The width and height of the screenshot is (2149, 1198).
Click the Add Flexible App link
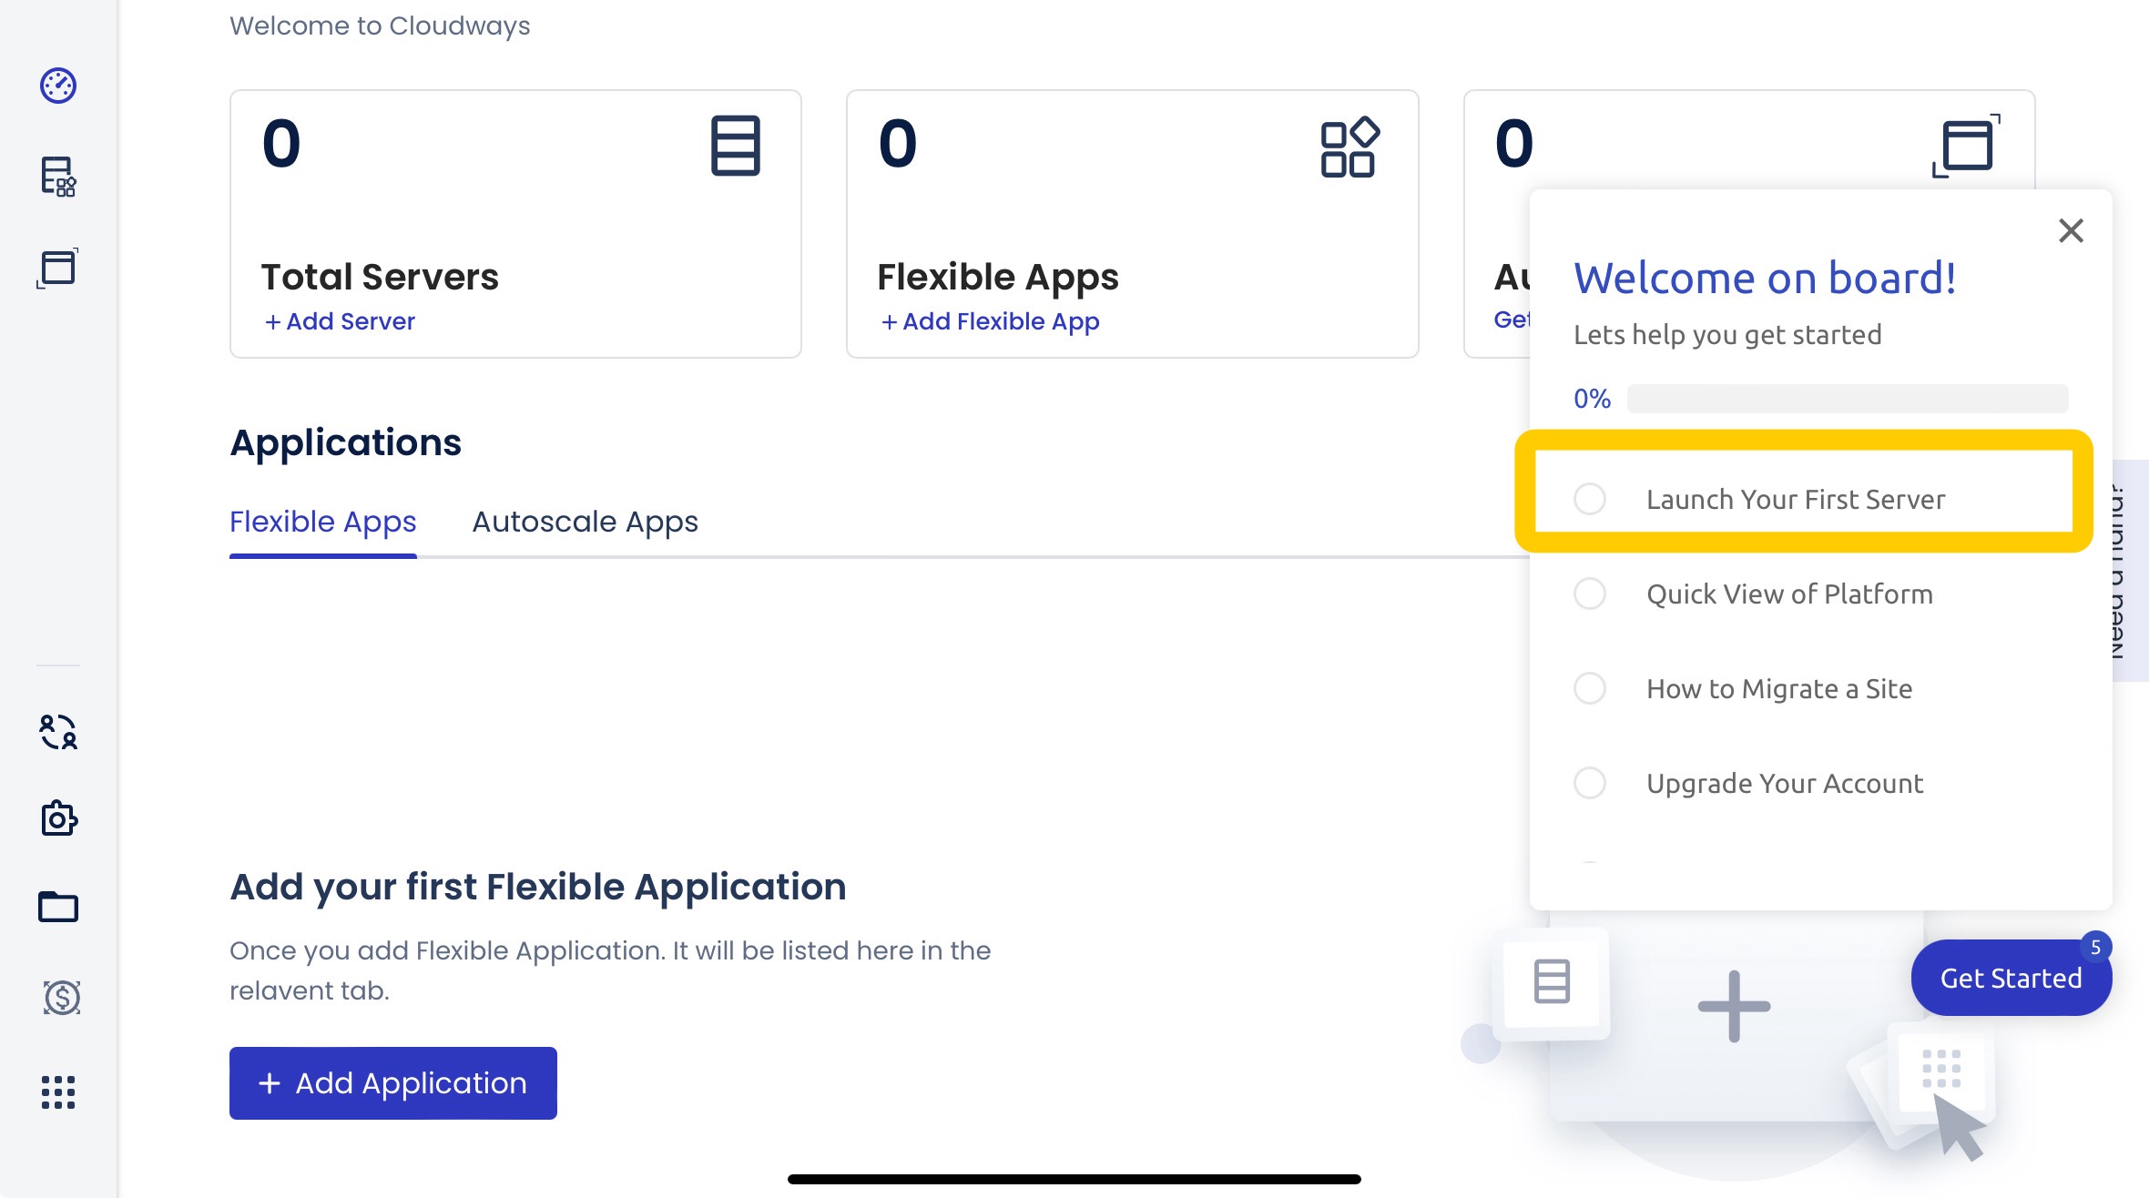pos(990,321)
